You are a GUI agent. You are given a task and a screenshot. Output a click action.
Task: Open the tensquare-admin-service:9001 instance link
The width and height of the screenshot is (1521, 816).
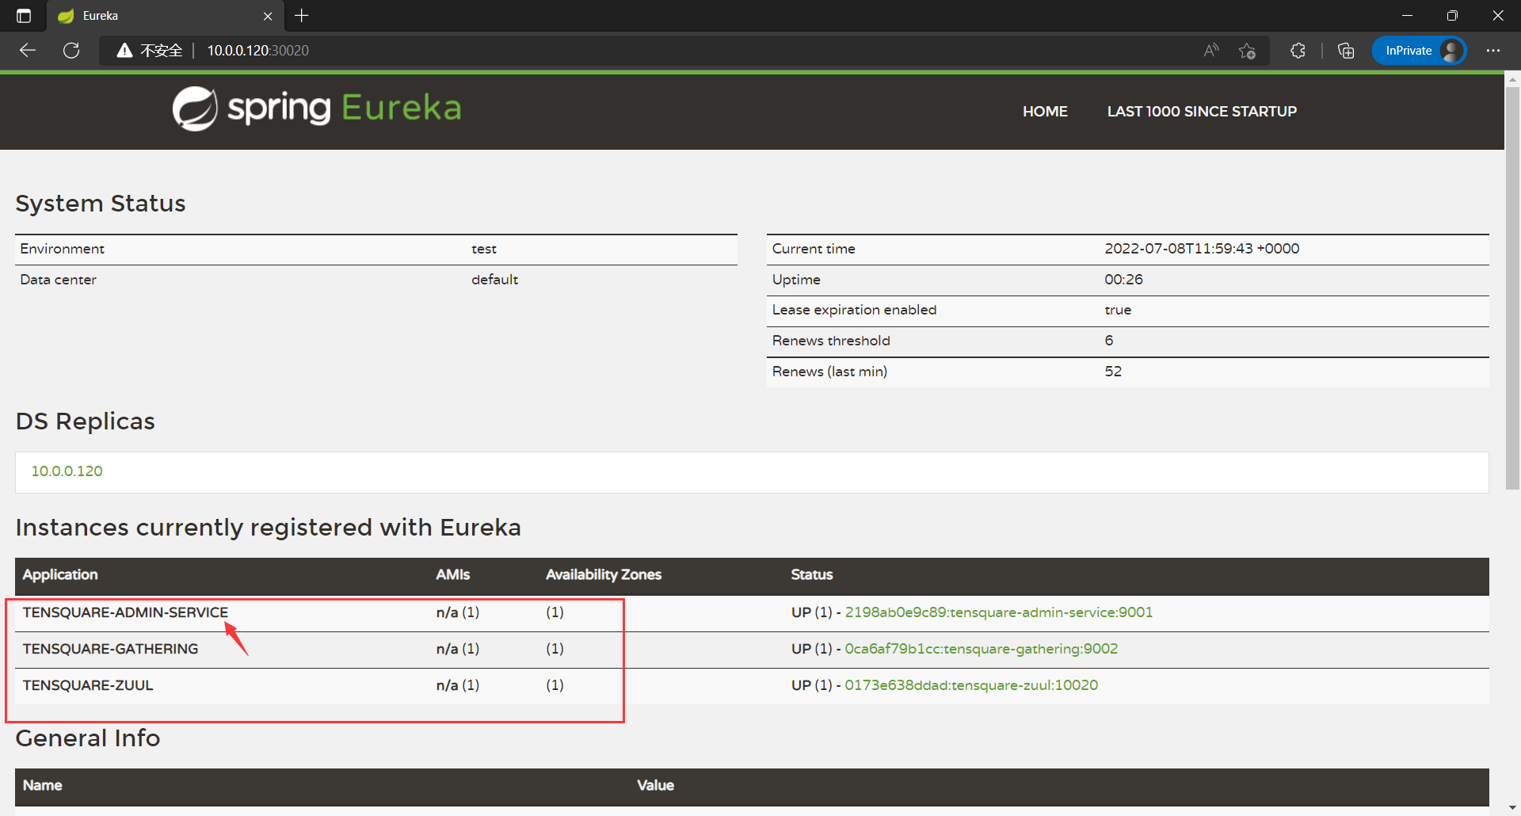999,612
